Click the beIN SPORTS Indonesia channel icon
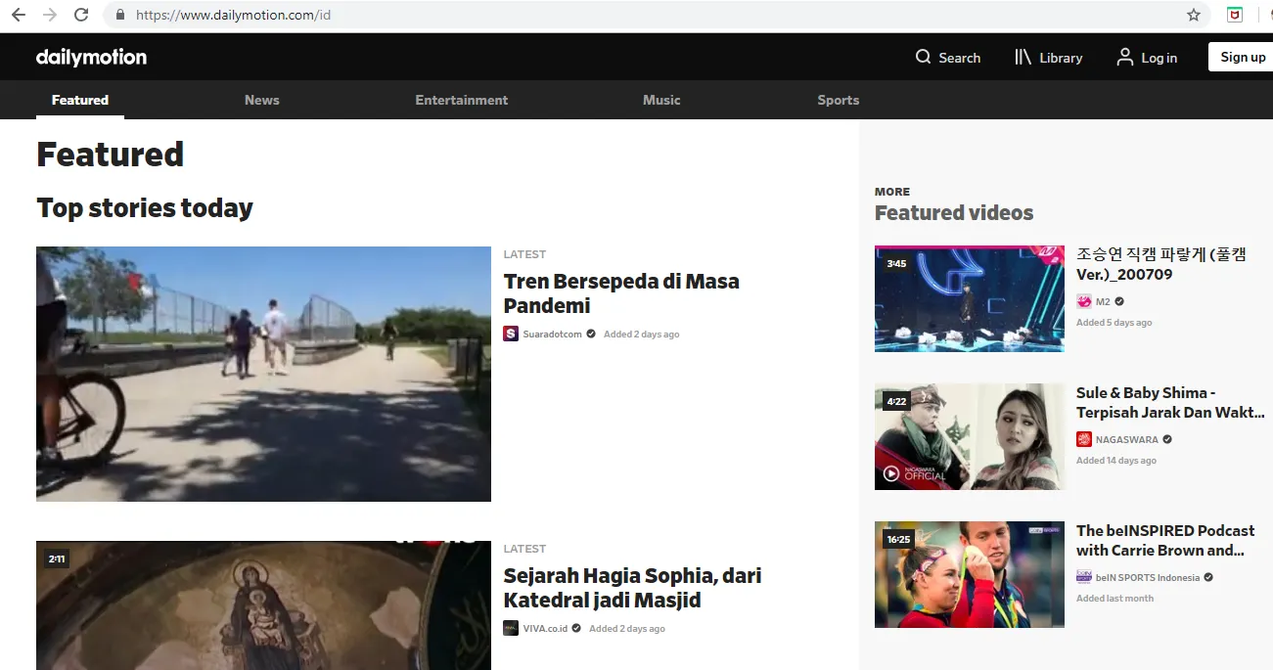Image resolution: width=1273 pixels, height=670 pixels. (x=1084, y=577)
